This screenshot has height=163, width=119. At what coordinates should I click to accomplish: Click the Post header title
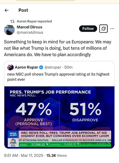tap(23, 10)
